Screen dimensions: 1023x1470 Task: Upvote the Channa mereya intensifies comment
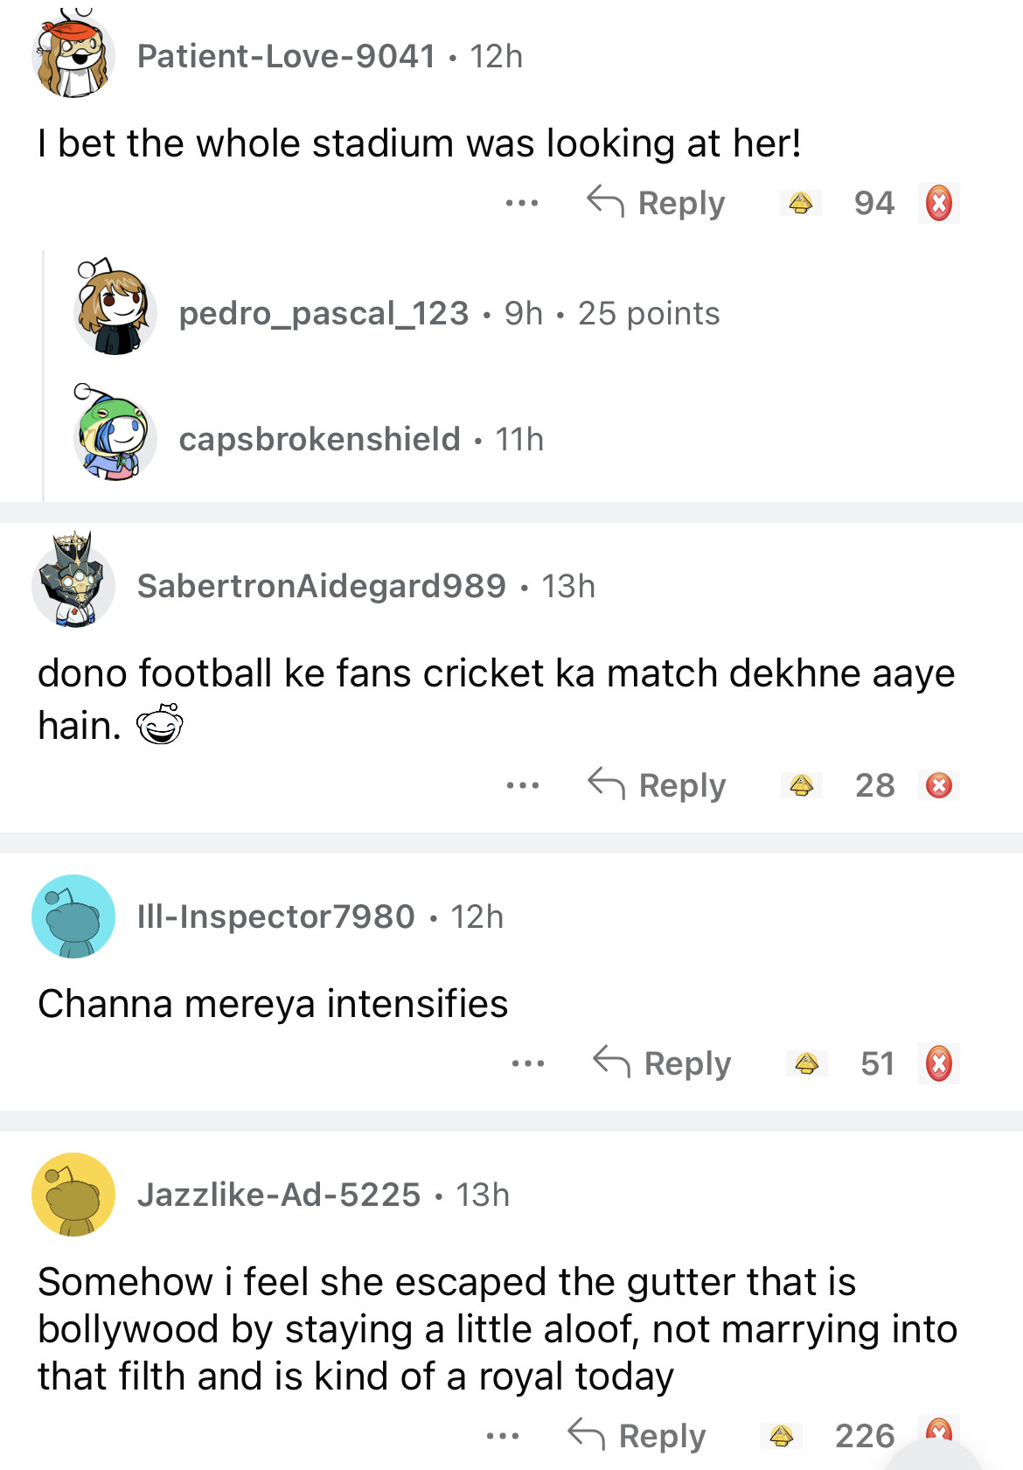coord(807,1063)
